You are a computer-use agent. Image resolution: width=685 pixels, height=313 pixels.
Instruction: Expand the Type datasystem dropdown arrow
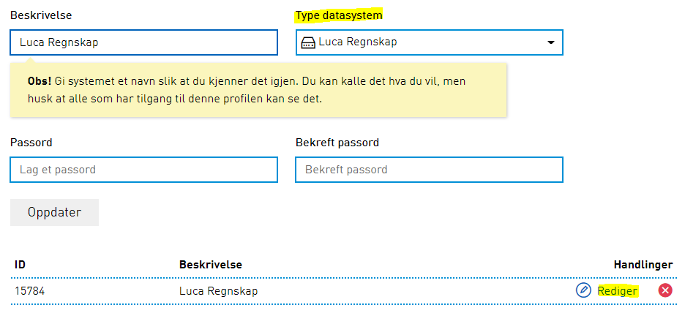coord(551,42)
